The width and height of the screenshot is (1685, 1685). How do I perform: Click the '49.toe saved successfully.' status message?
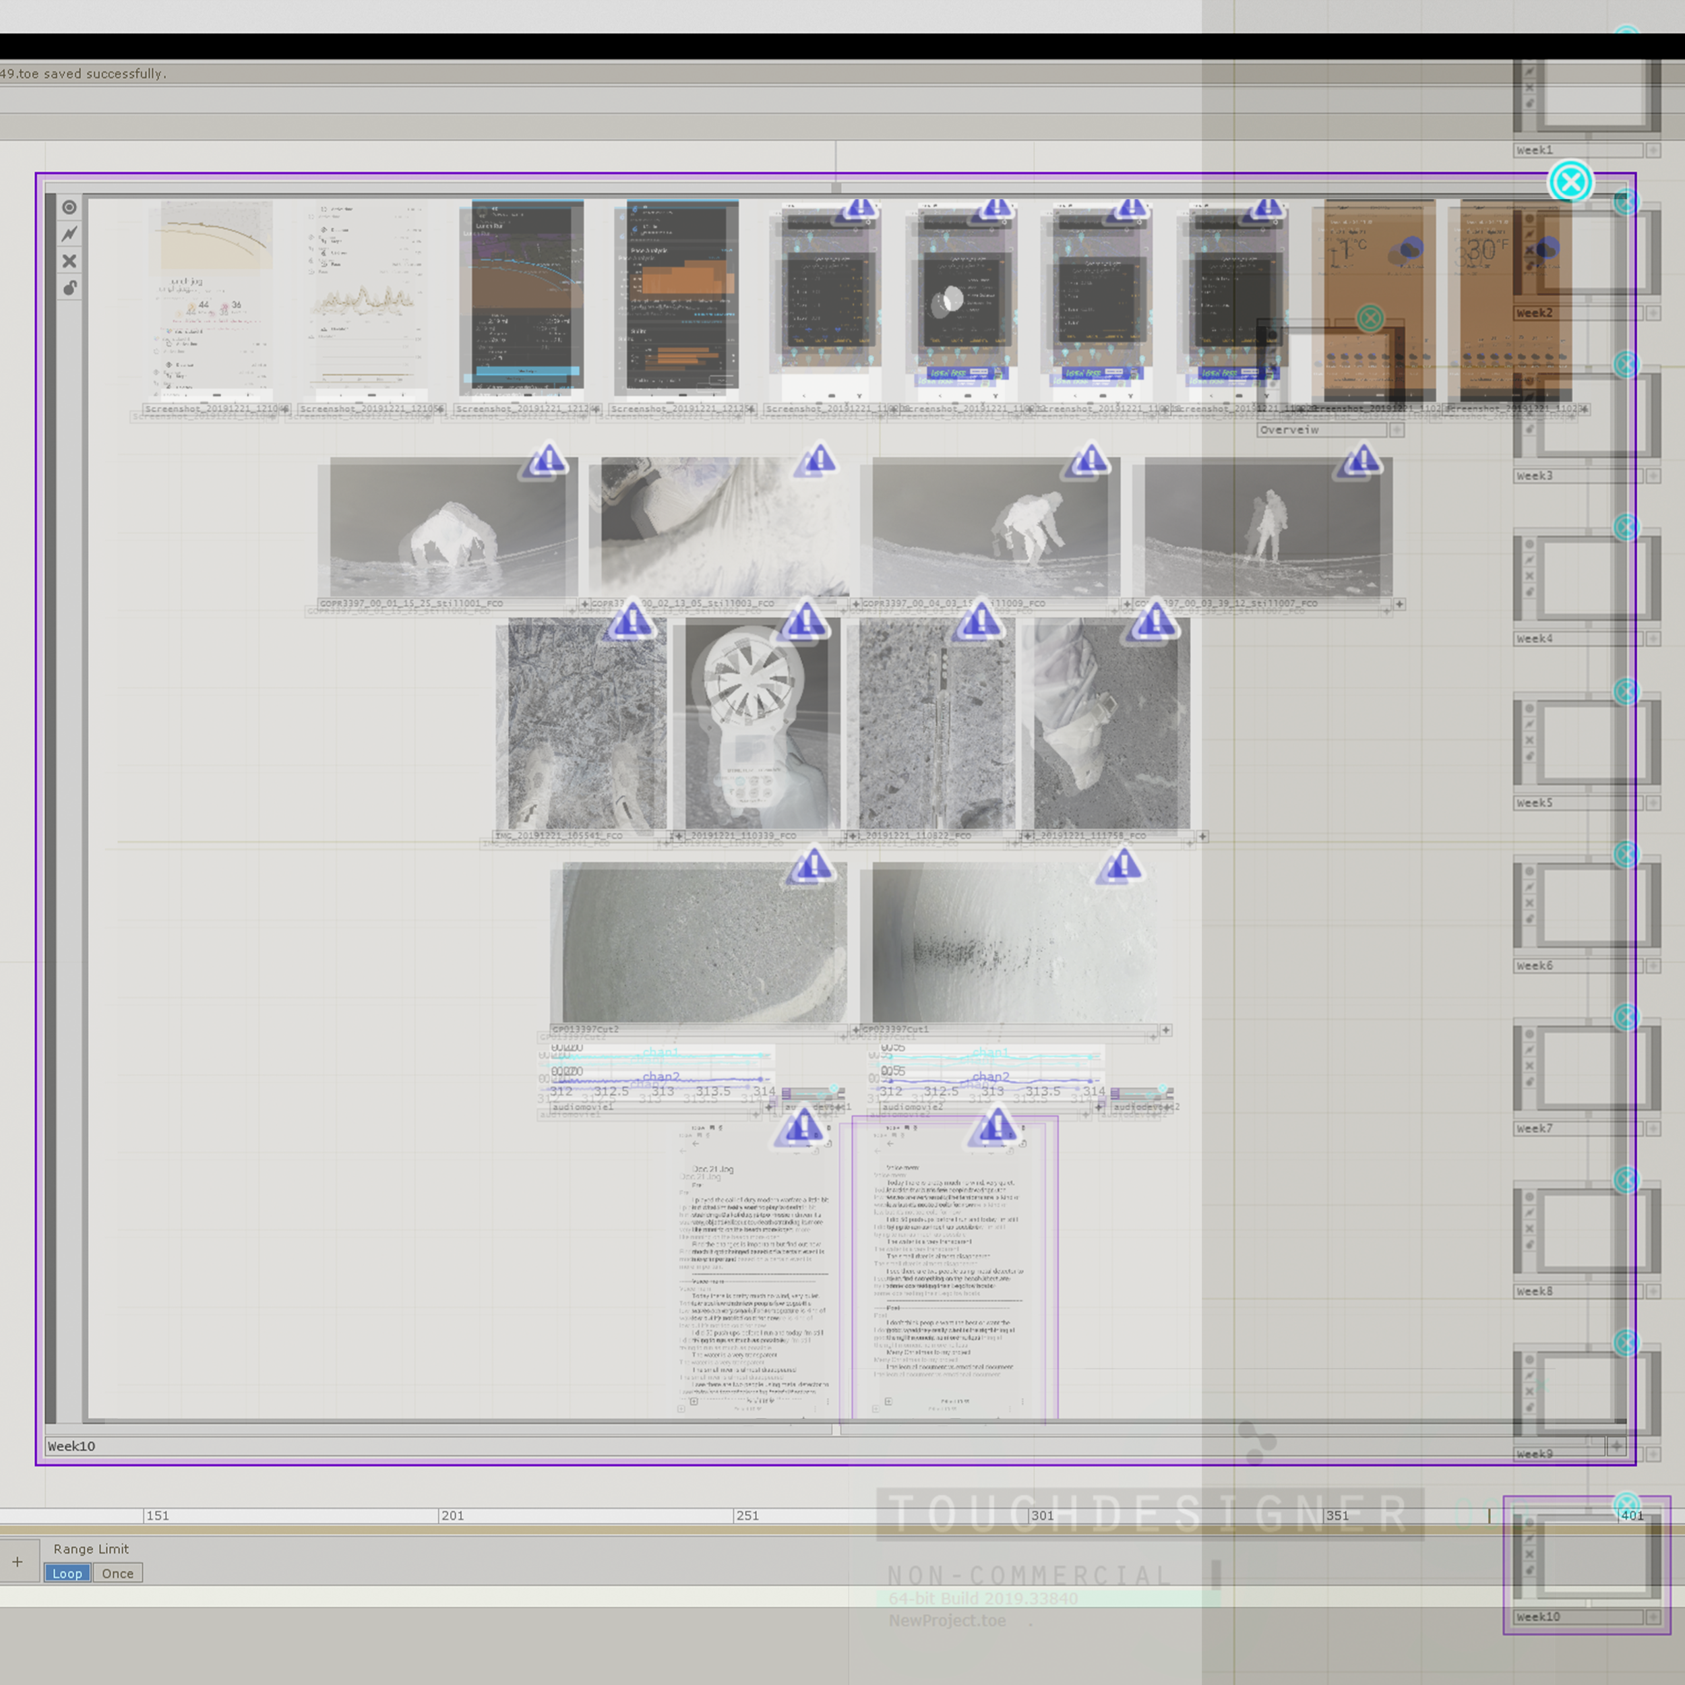[83, 74]
